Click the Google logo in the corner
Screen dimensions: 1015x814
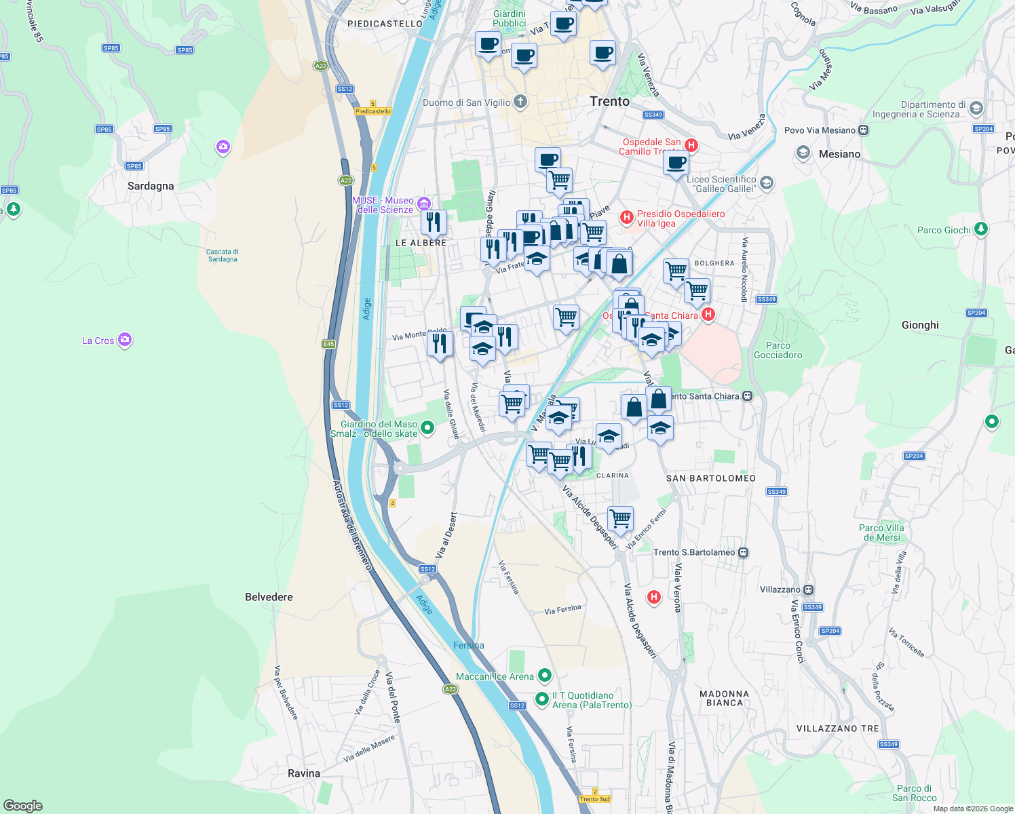coord(24,805)
